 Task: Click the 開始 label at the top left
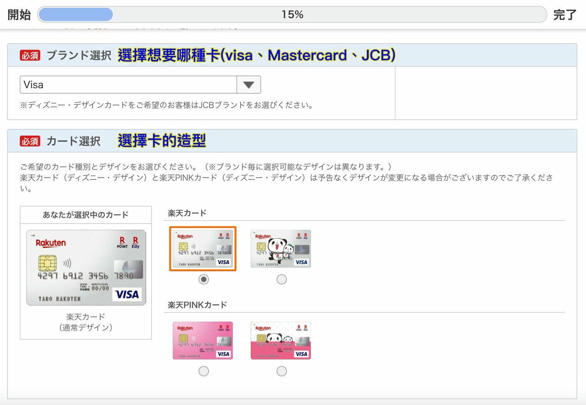tap(18, 14)
